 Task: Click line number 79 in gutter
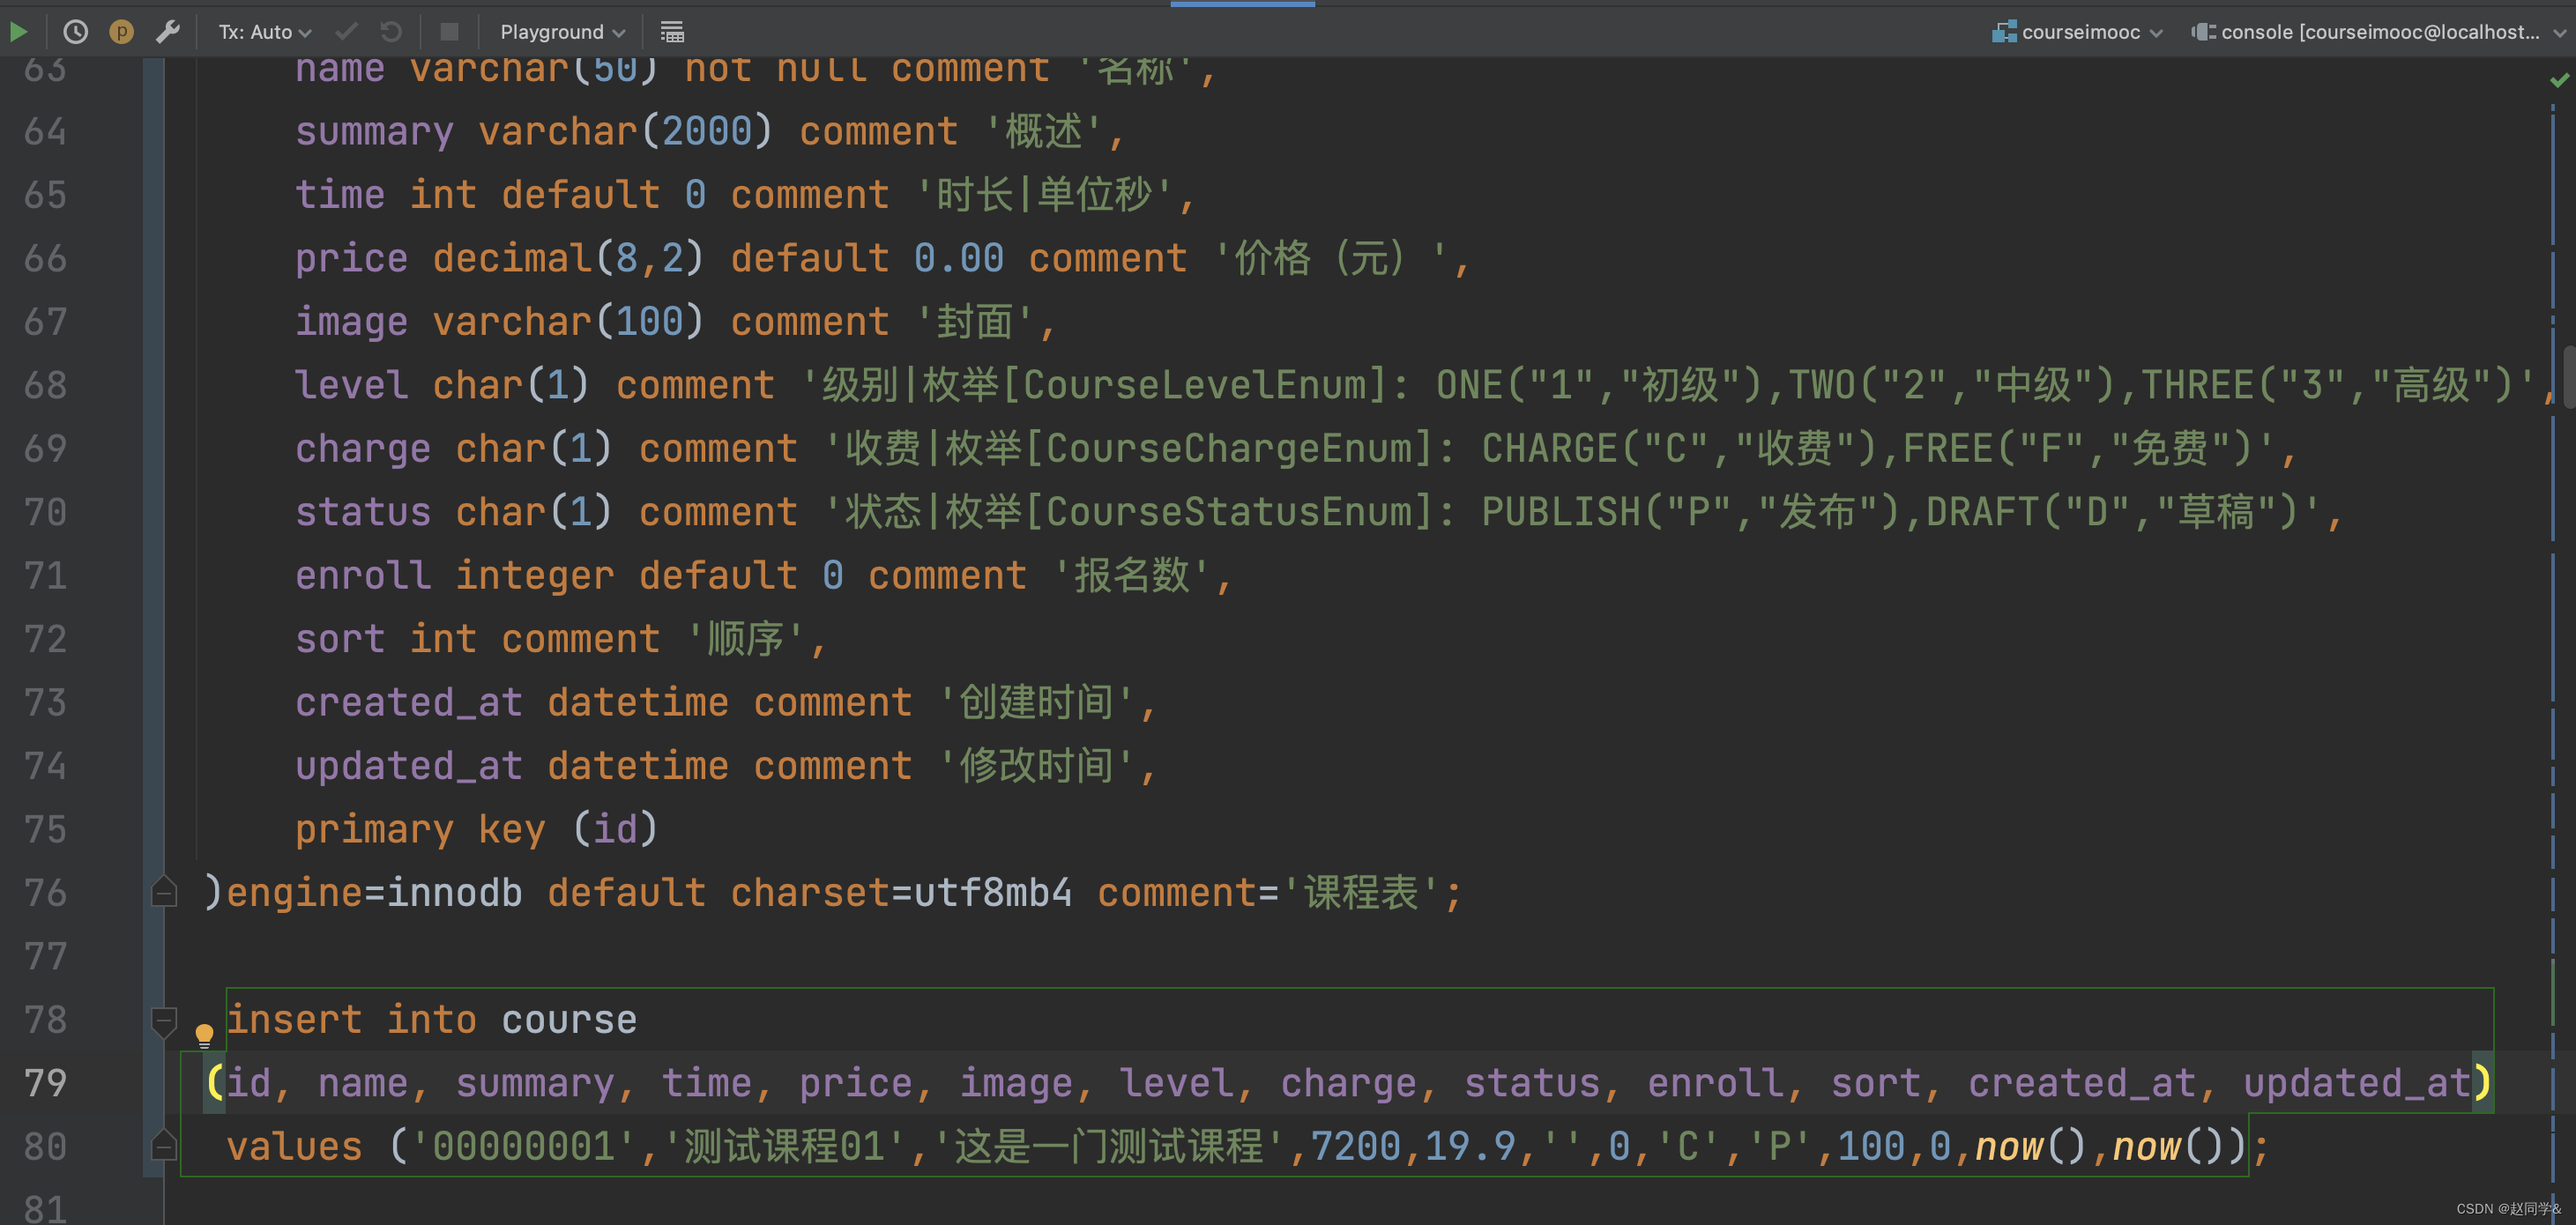pos(46,1083)
